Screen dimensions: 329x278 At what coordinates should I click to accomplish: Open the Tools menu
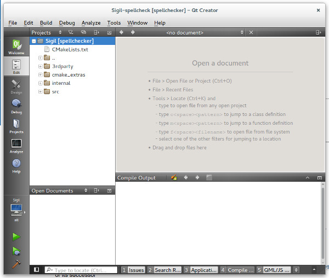pos(114,22)
